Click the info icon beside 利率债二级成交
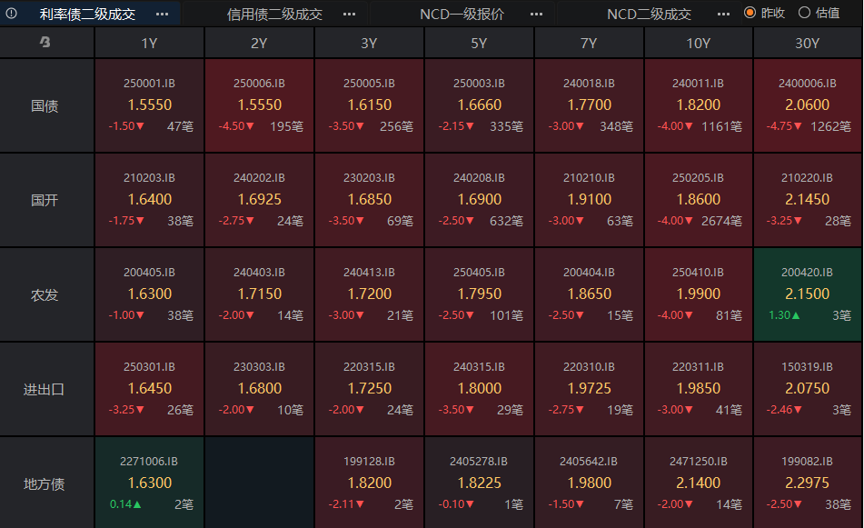 (12, 14)
